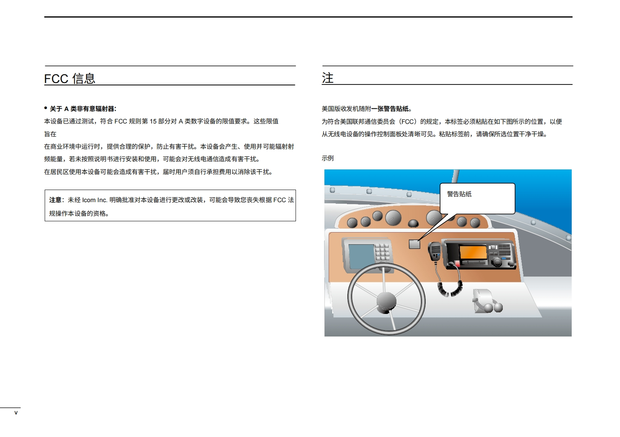Image resolution: width=620 pixels, height=437 pixels.
Task: Click the 警告贴纸 callout label
Action: (x=459, y=194)
